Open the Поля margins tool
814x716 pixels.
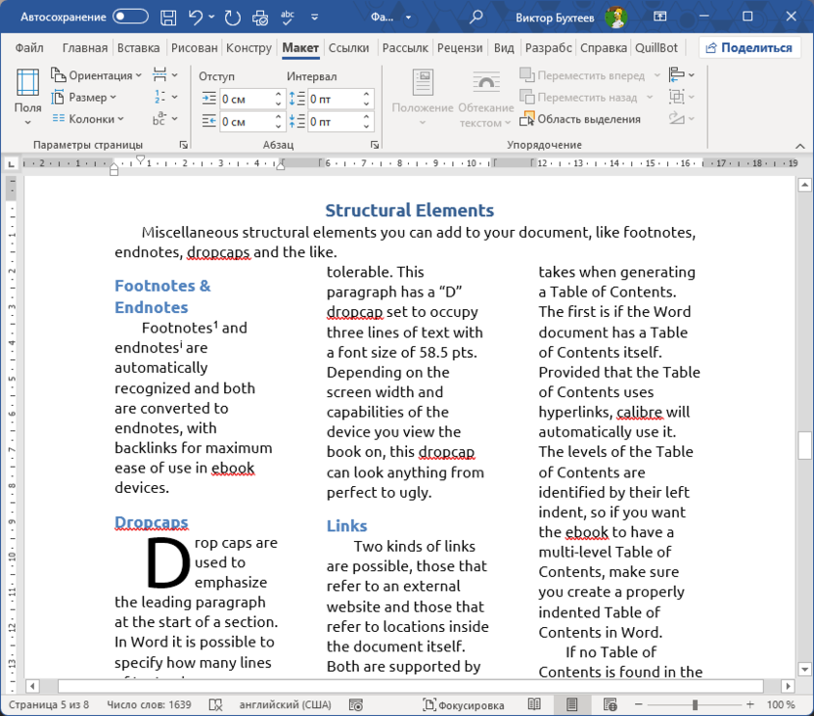point(27,98)
